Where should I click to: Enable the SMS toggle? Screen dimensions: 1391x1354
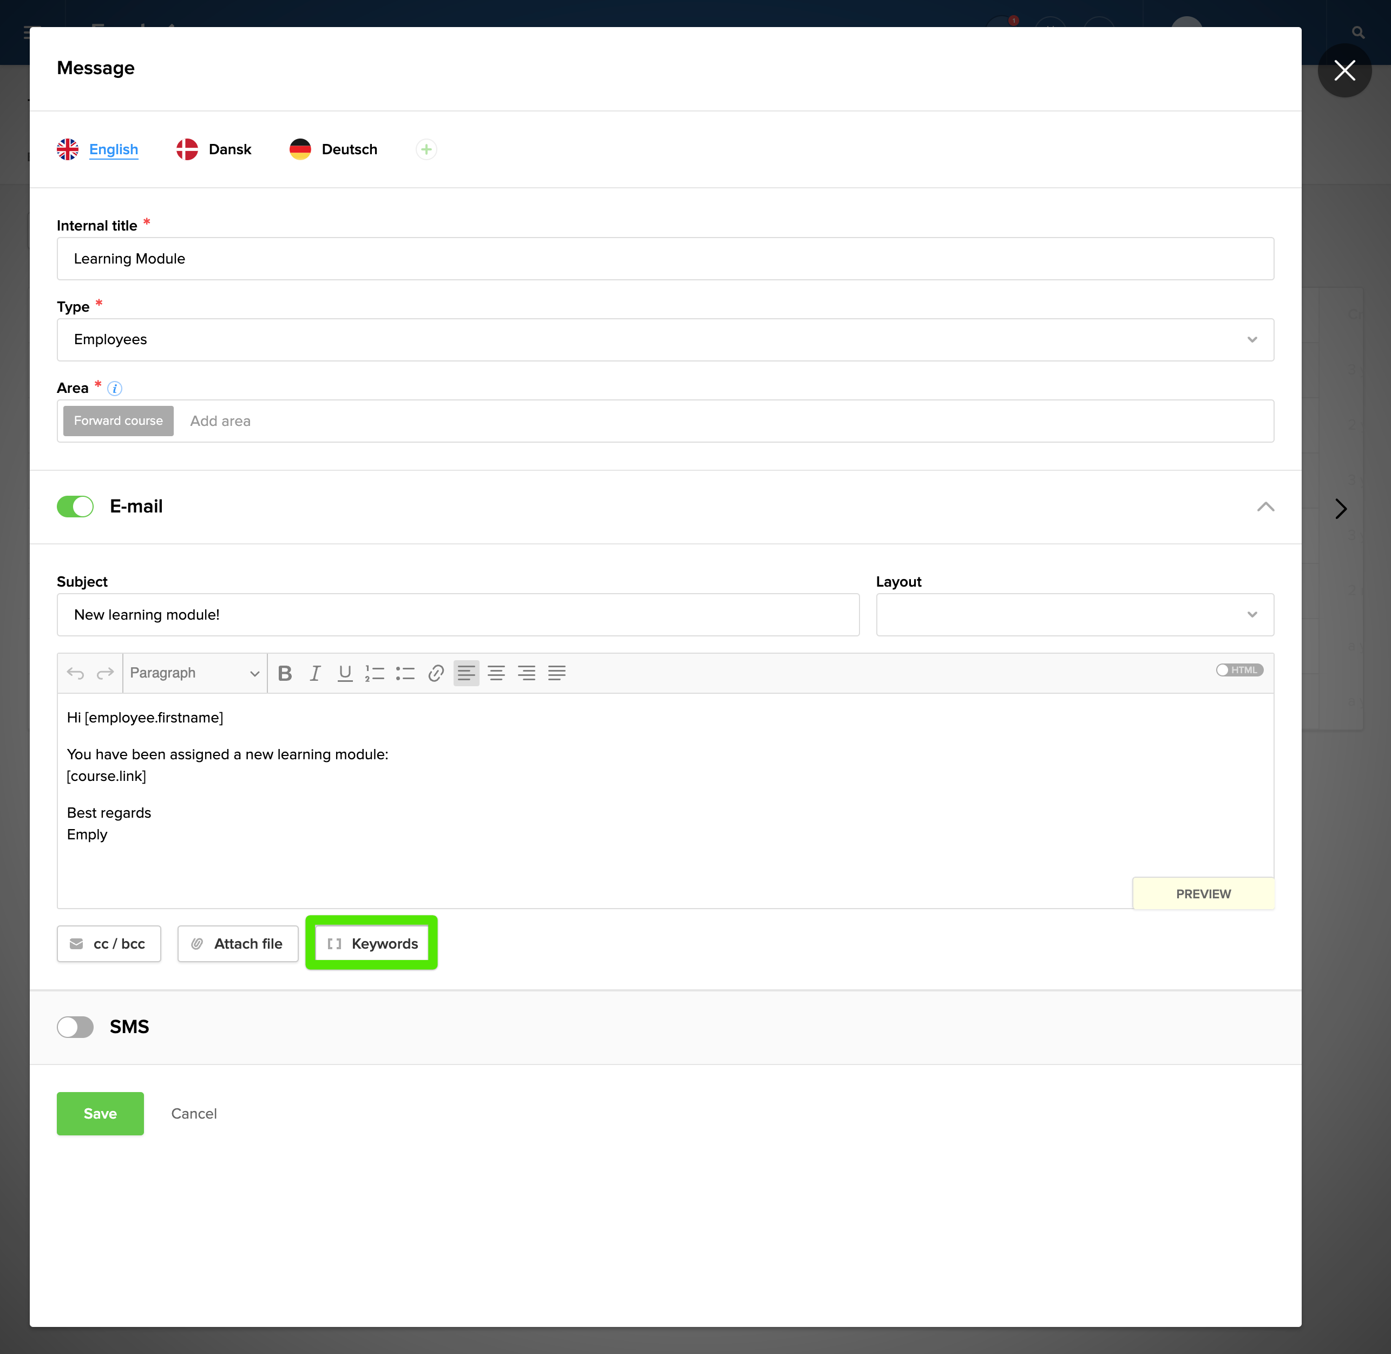[x=75, y=1027]
